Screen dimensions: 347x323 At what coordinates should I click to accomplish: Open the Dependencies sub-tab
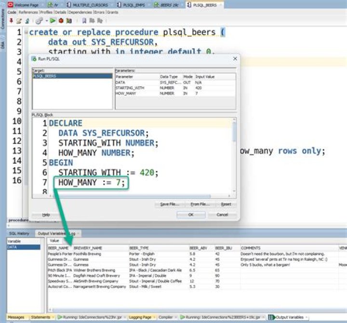[x=80, y=13]
